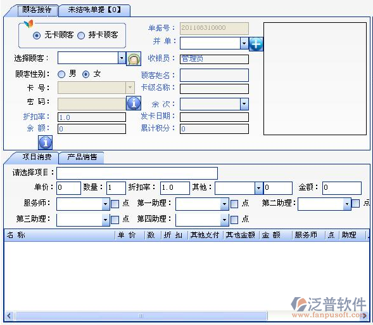
Task: Select the 无卡顾客 radio option
Action: tap(37, 36)
